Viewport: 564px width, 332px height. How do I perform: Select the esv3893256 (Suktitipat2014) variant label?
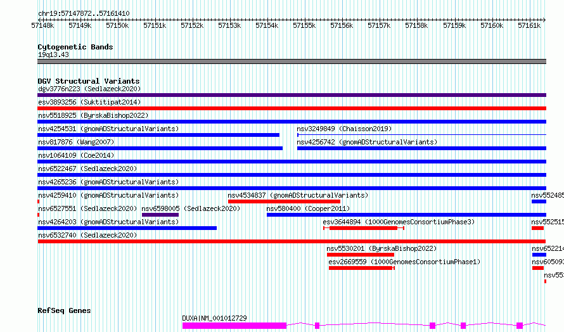pos(89,102)
